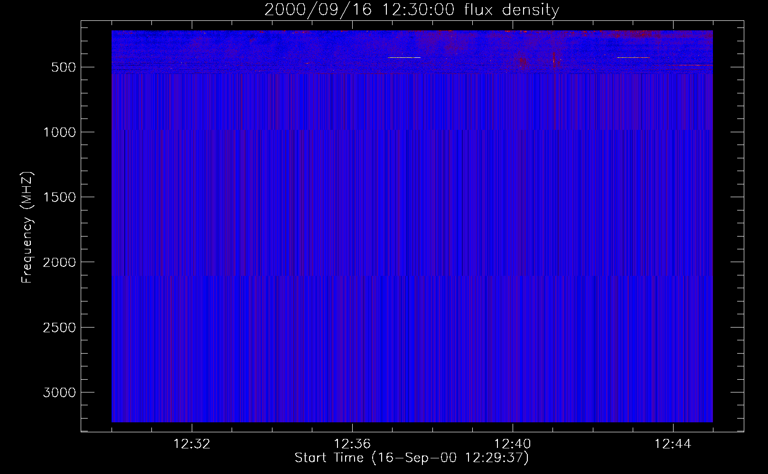Click the 'Start Time (16-Sep-00 12:29:37)' axis label
Screen dimensions: 768x474
pos(412,458)
